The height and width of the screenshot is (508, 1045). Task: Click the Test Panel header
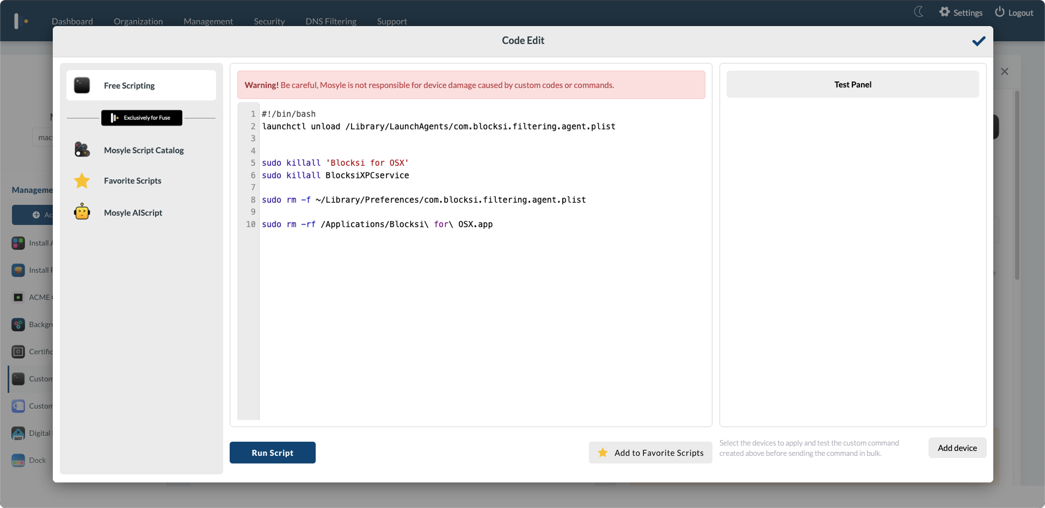tap(853, 84)
